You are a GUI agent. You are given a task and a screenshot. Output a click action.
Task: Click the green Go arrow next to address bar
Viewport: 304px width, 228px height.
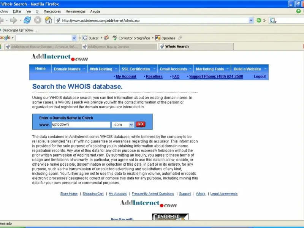point(259,21)
